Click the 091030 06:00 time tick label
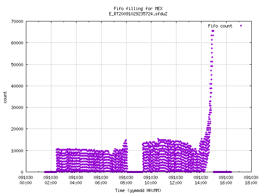Image resolution: width=259 pixels, height=194 pixels. coord(101,180)
